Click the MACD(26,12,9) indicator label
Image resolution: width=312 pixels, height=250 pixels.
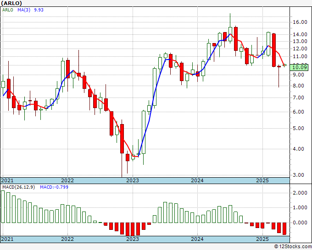[18, 187]
